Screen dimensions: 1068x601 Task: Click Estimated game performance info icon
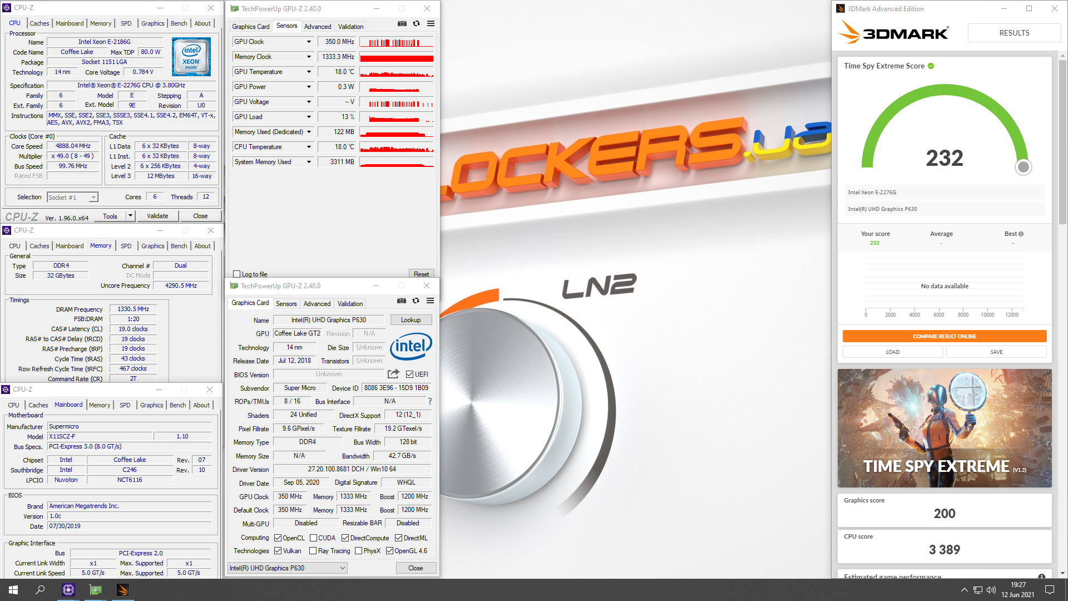point(1041,577)
